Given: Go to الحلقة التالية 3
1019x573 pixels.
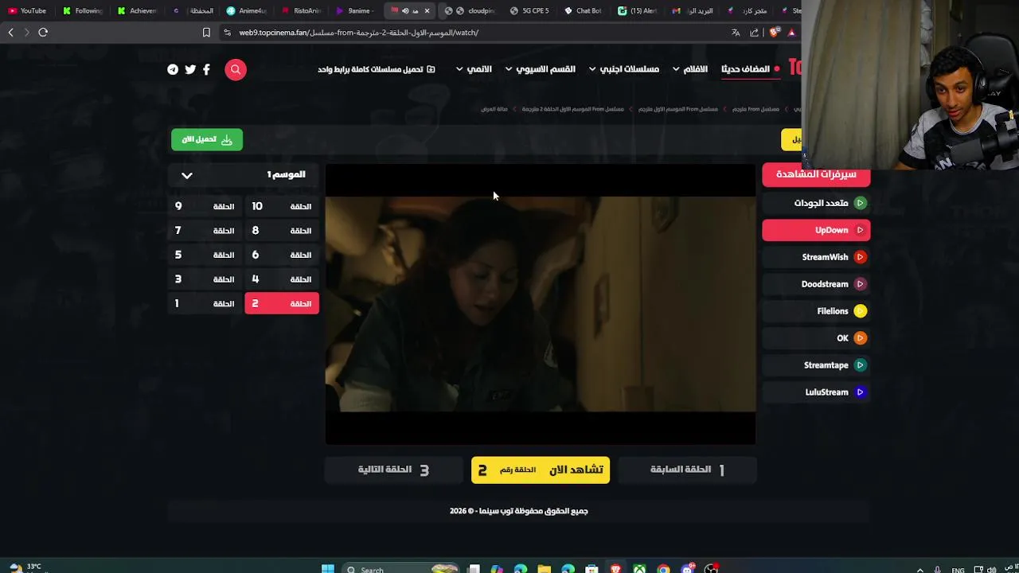Looking at the screenshot, I should pos(393,470).
